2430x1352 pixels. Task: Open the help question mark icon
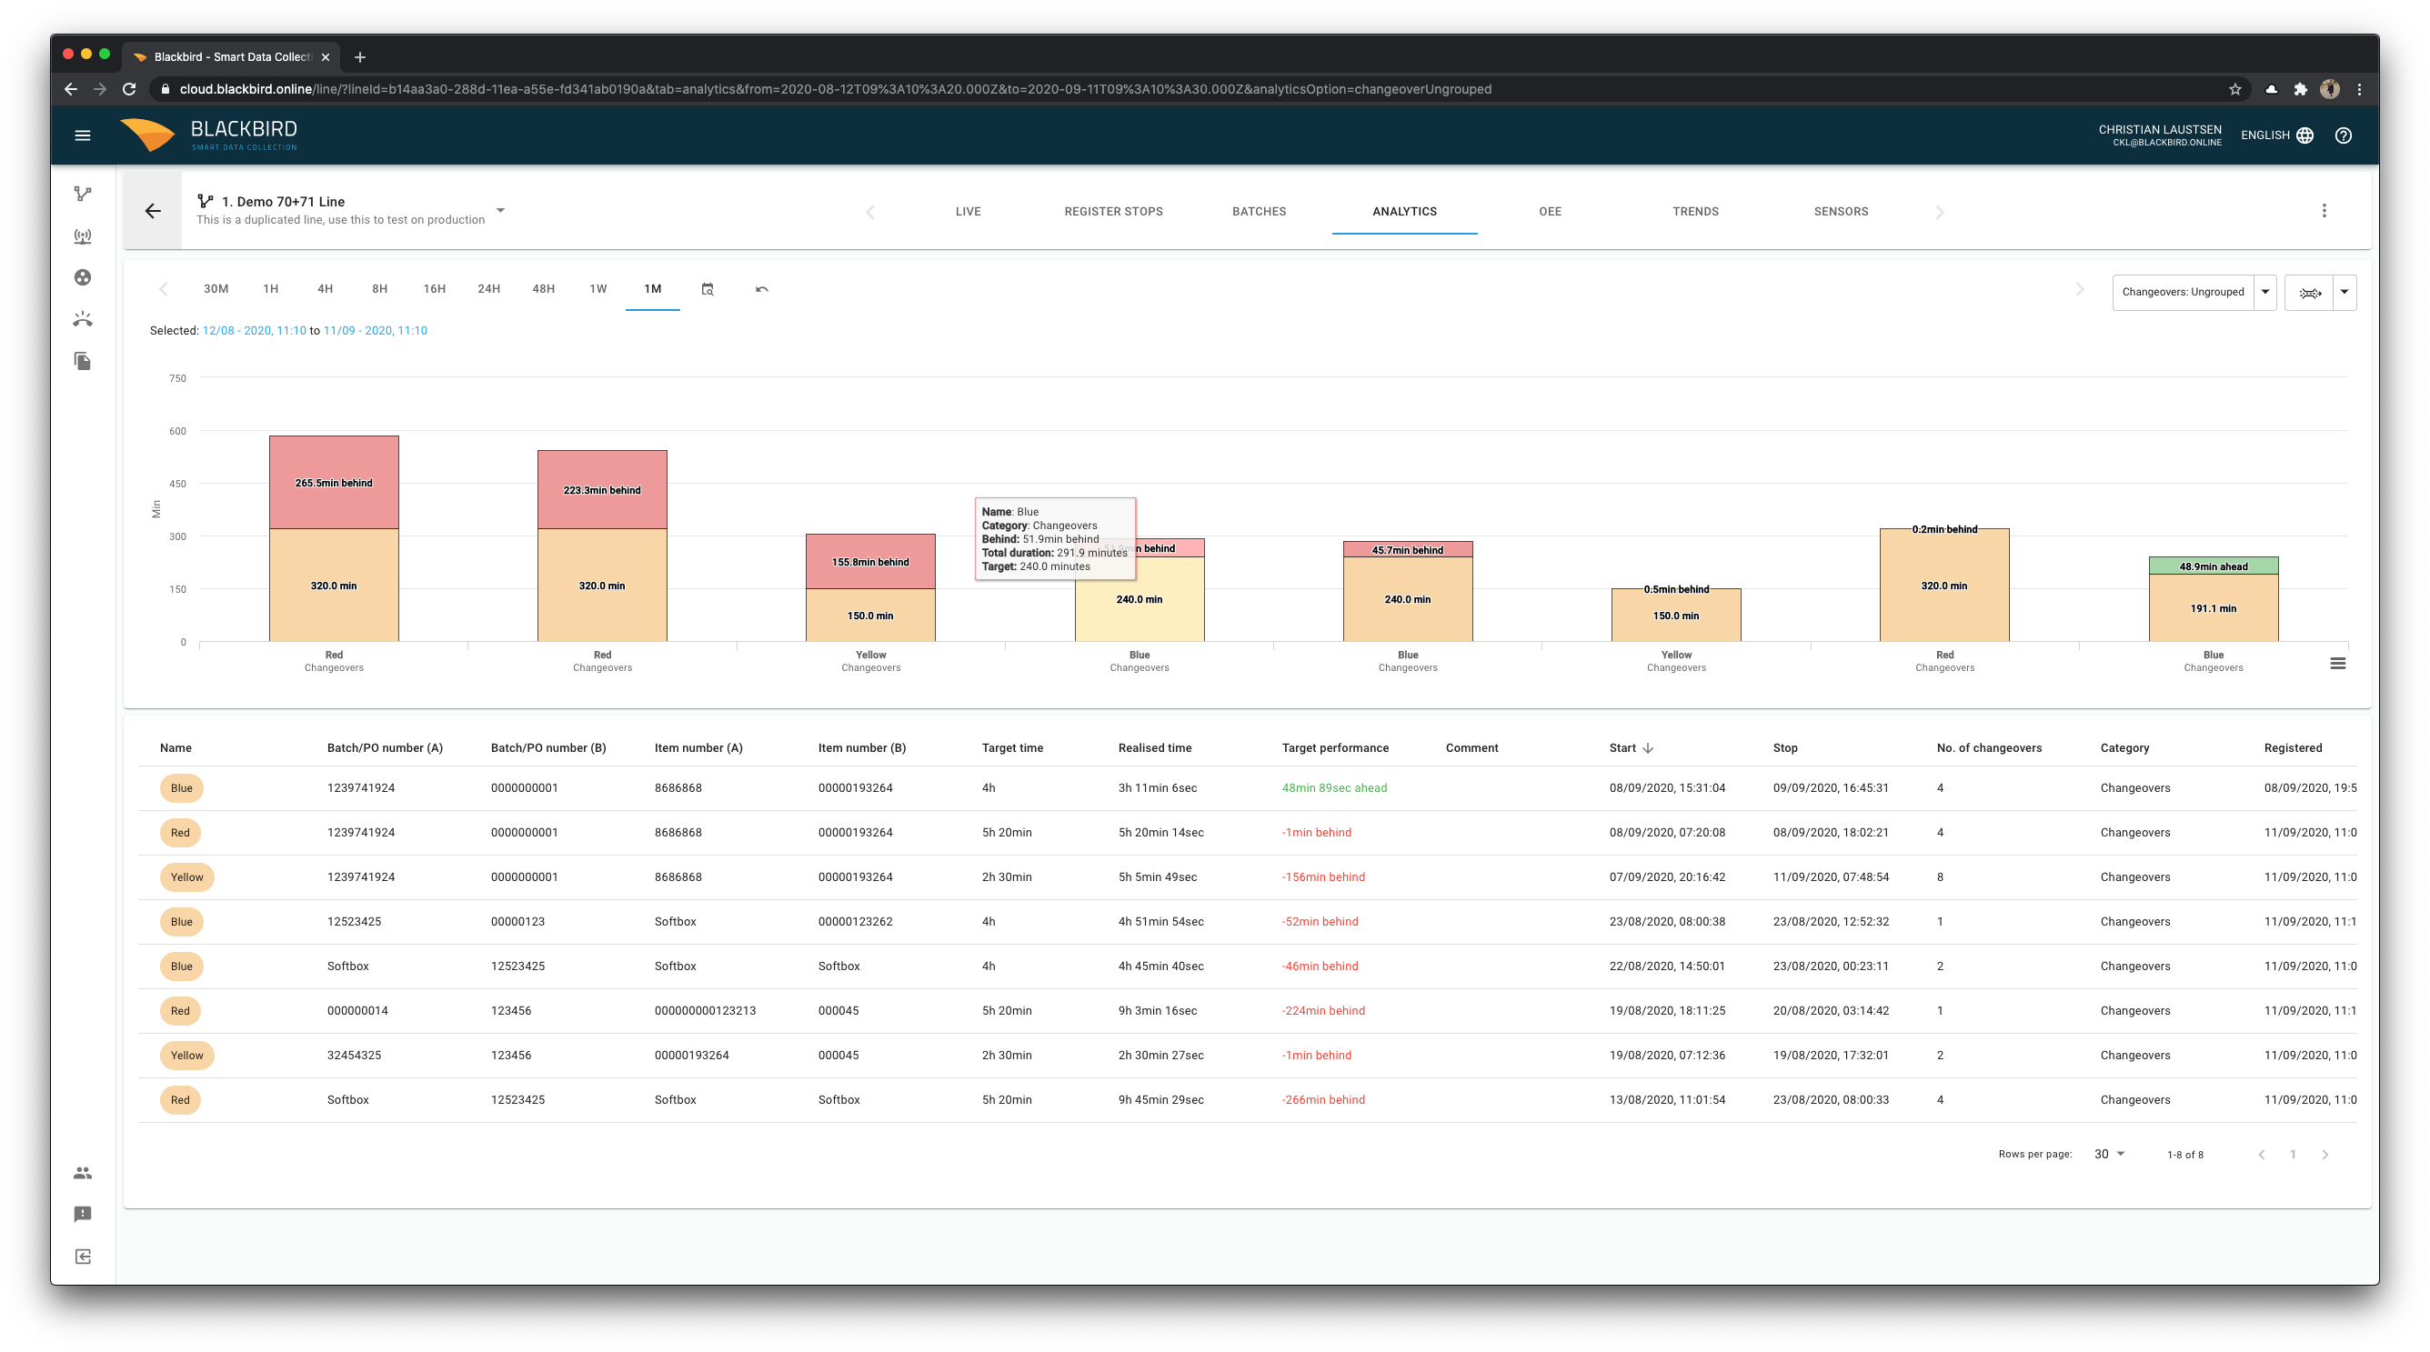point(2344,135)
